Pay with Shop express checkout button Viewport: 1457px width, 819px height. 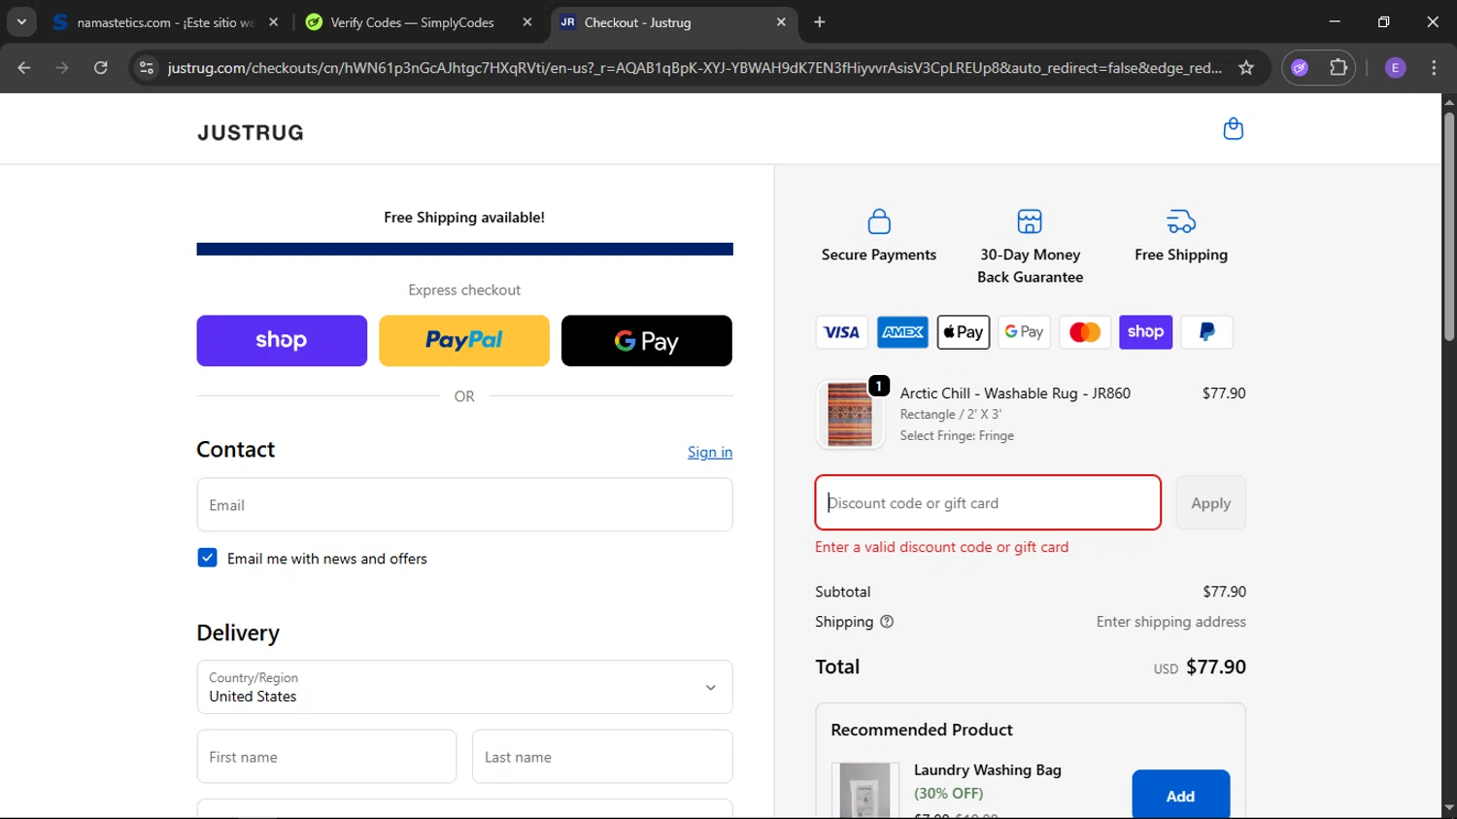pyautogui.click(x=282, y=341)
